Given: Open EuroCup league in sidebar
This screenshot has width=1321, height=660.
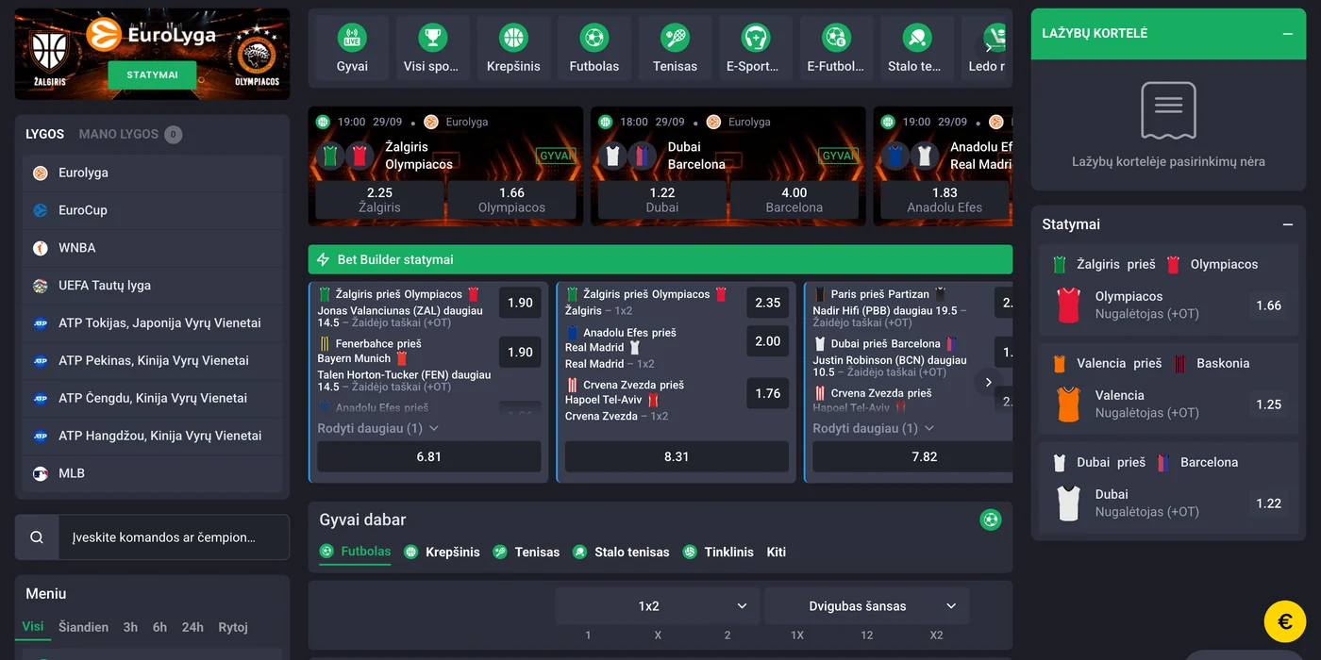Looking at the screenshot, I should tap(153, 210).
